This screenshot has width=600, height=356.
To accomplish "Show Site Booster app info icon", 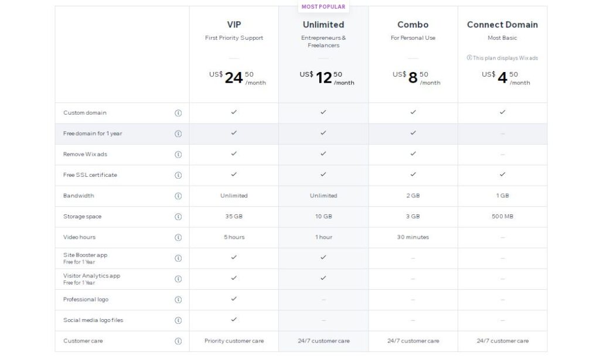I will tap(178, 258).
